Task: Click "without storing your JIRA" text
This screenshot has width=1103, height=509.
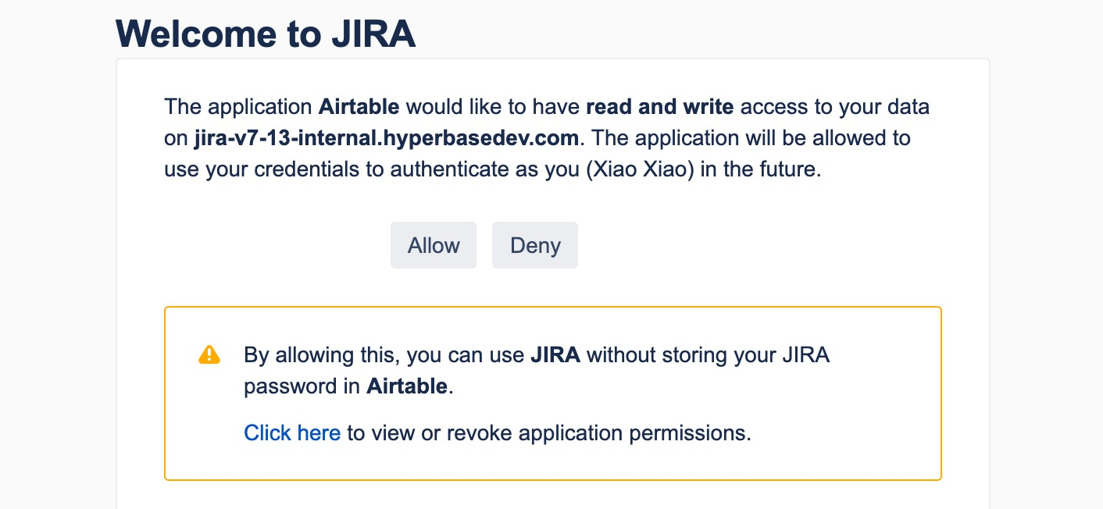Action: coord(708,355)
